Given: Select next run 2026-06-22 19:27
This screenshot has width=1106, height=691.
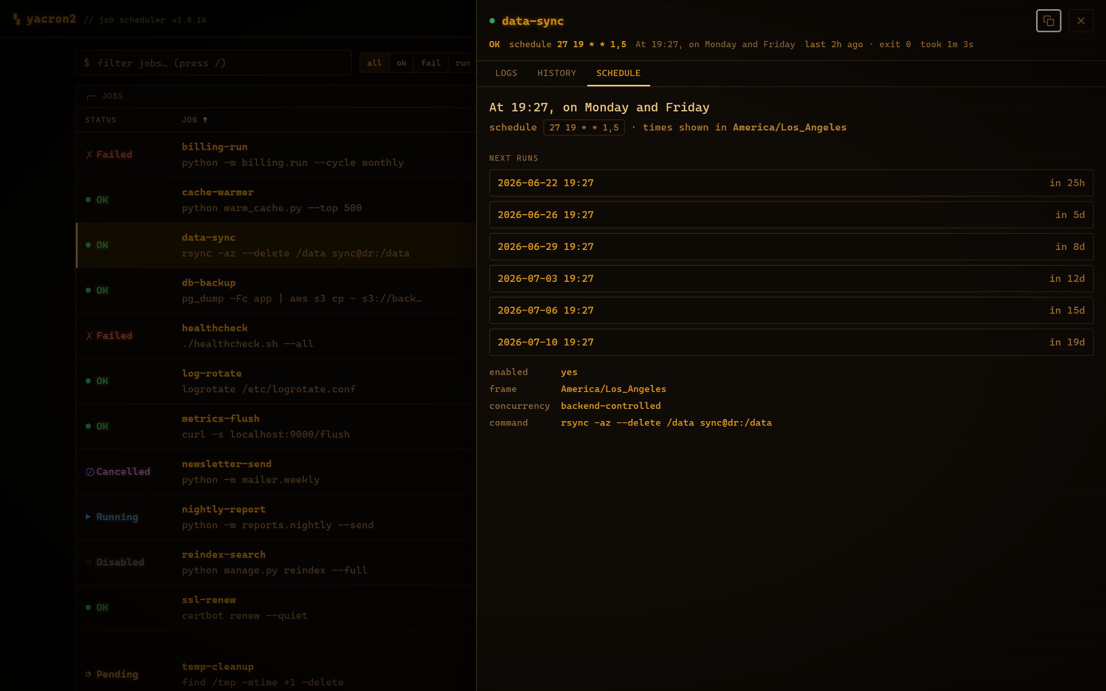Looking at the screenshot, I should pyautogui.click(x=791, y=183).
